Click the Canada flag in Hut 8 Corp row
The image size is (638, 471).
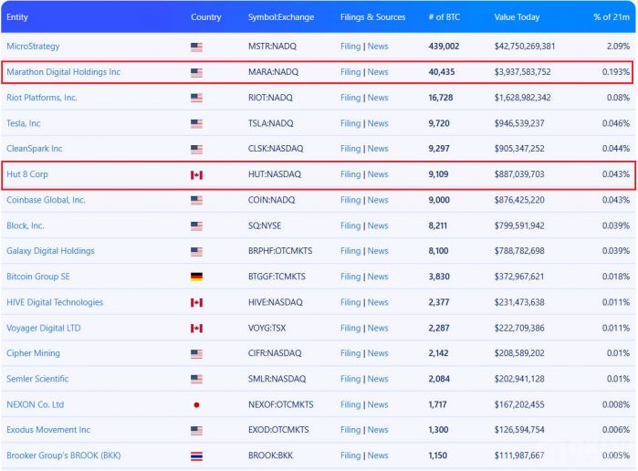coord(196,175)
